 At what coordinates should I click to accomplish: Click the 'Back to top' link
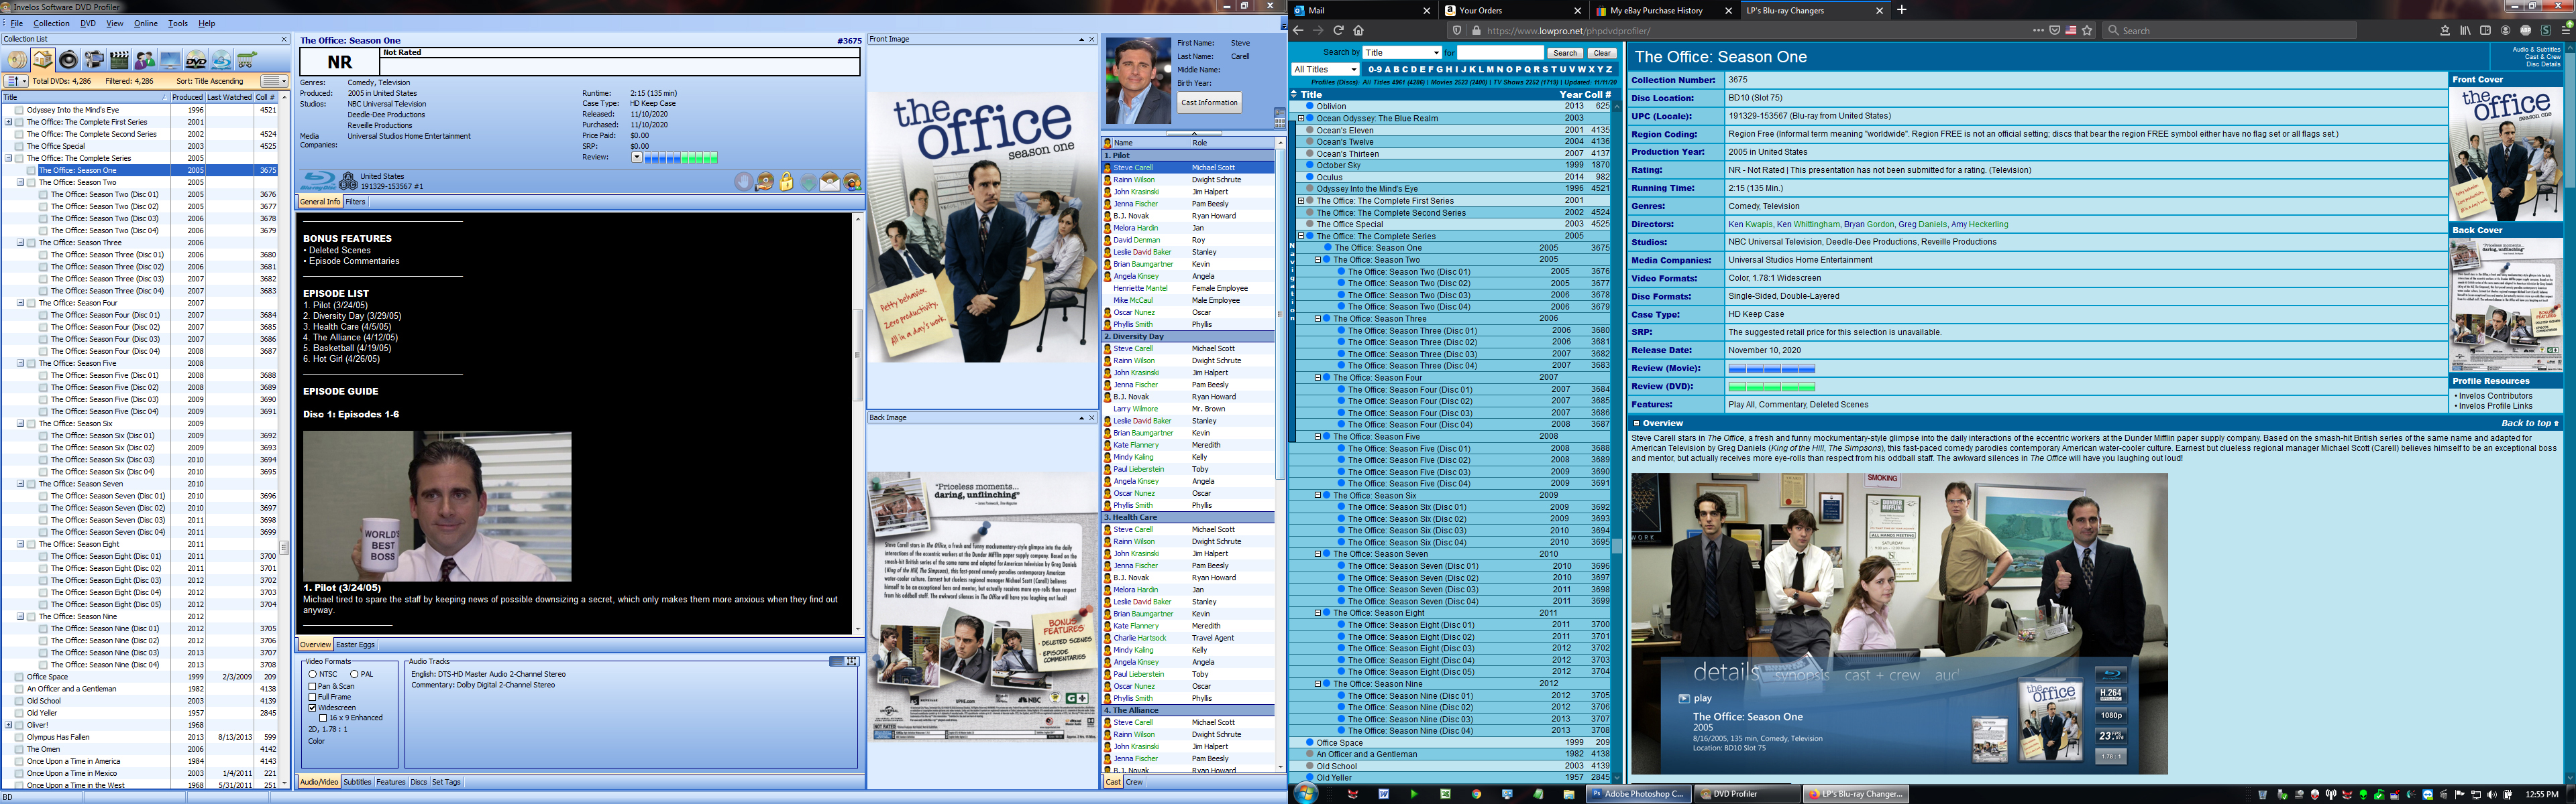[x=2530, y=423]
